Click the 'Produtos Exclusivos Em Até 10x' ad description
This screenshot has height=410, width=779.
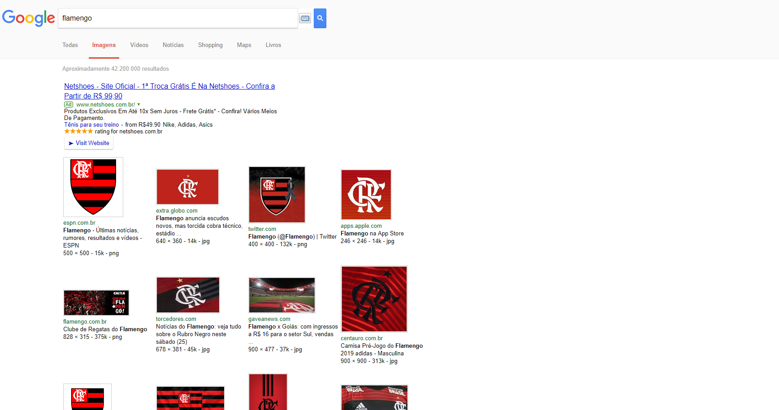(x=170, y=115)
